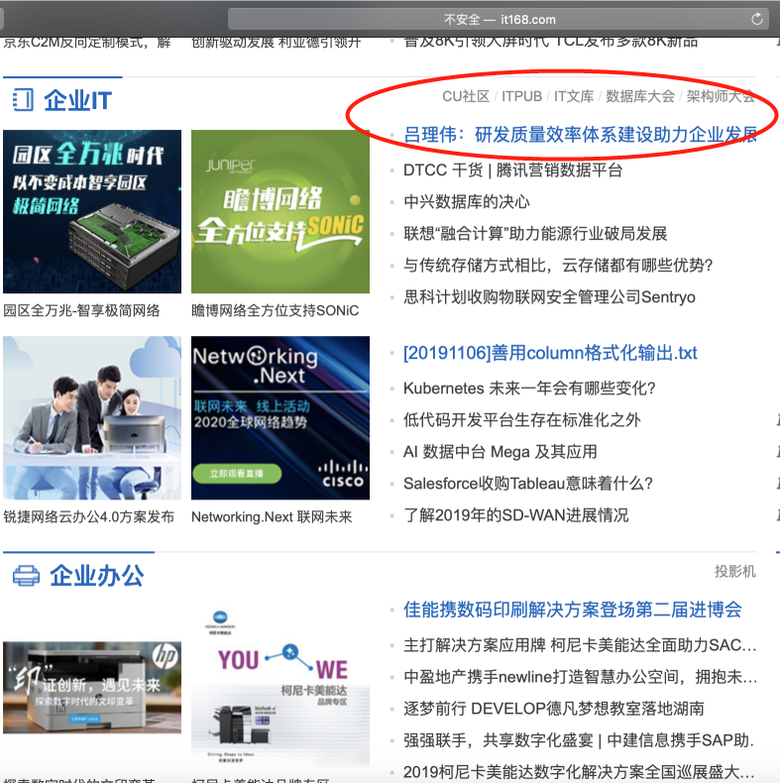
Task: Click the YOU WE 柯尼卡美能达 banner
Action: point(280,686)
